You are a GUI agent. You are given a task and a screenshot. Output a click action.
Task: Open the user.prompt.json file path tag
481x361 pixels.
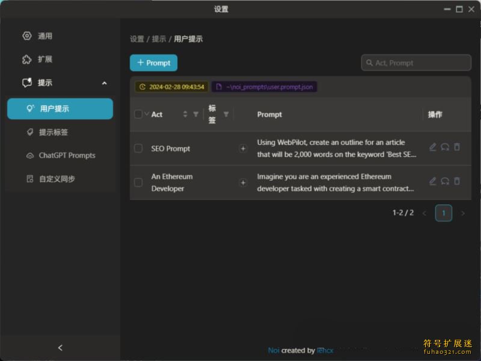point(264,87)
